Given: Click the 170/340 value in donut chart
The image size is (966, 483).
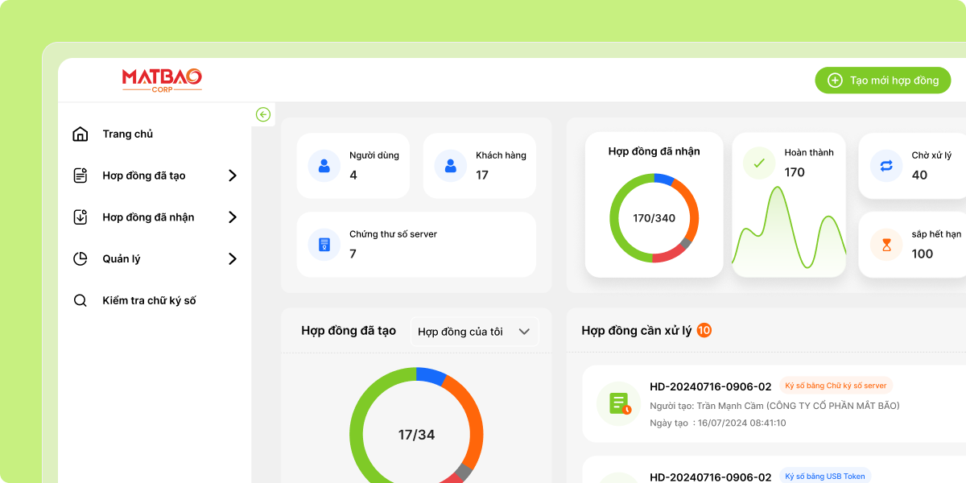Looking at the screenshot, I should point(654,218).
